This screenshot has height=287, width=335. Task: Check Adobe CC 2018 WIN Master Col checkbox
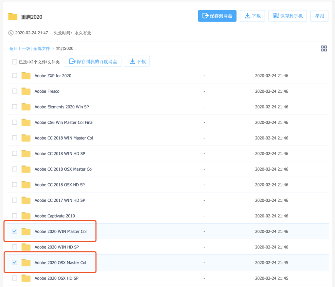click(14, 138)
